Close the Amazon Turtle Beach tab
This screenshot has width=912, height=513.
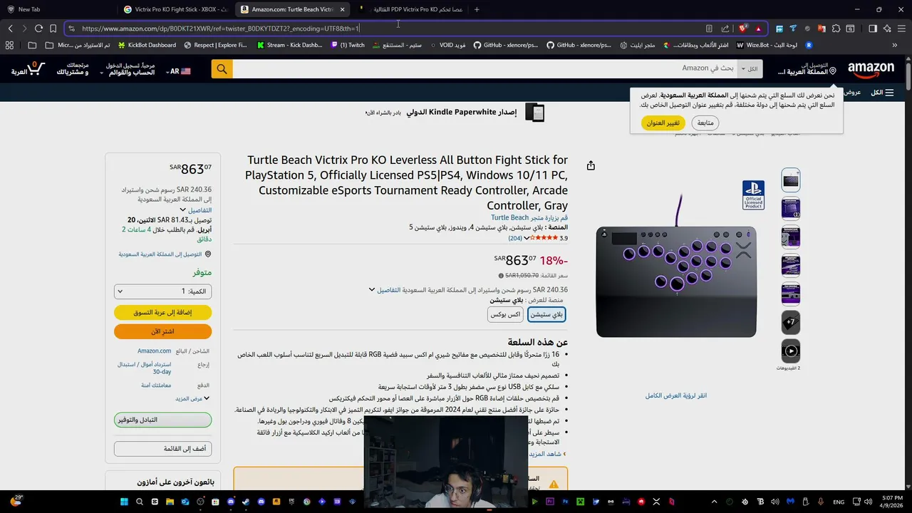point(342,9)
